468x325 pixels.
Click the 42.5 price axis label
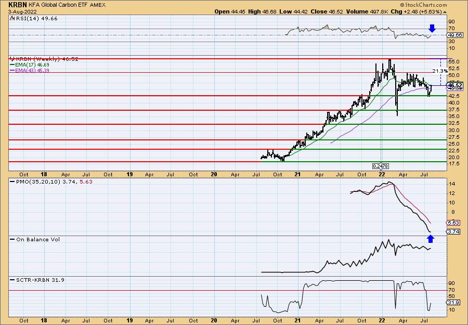[454, 96]
